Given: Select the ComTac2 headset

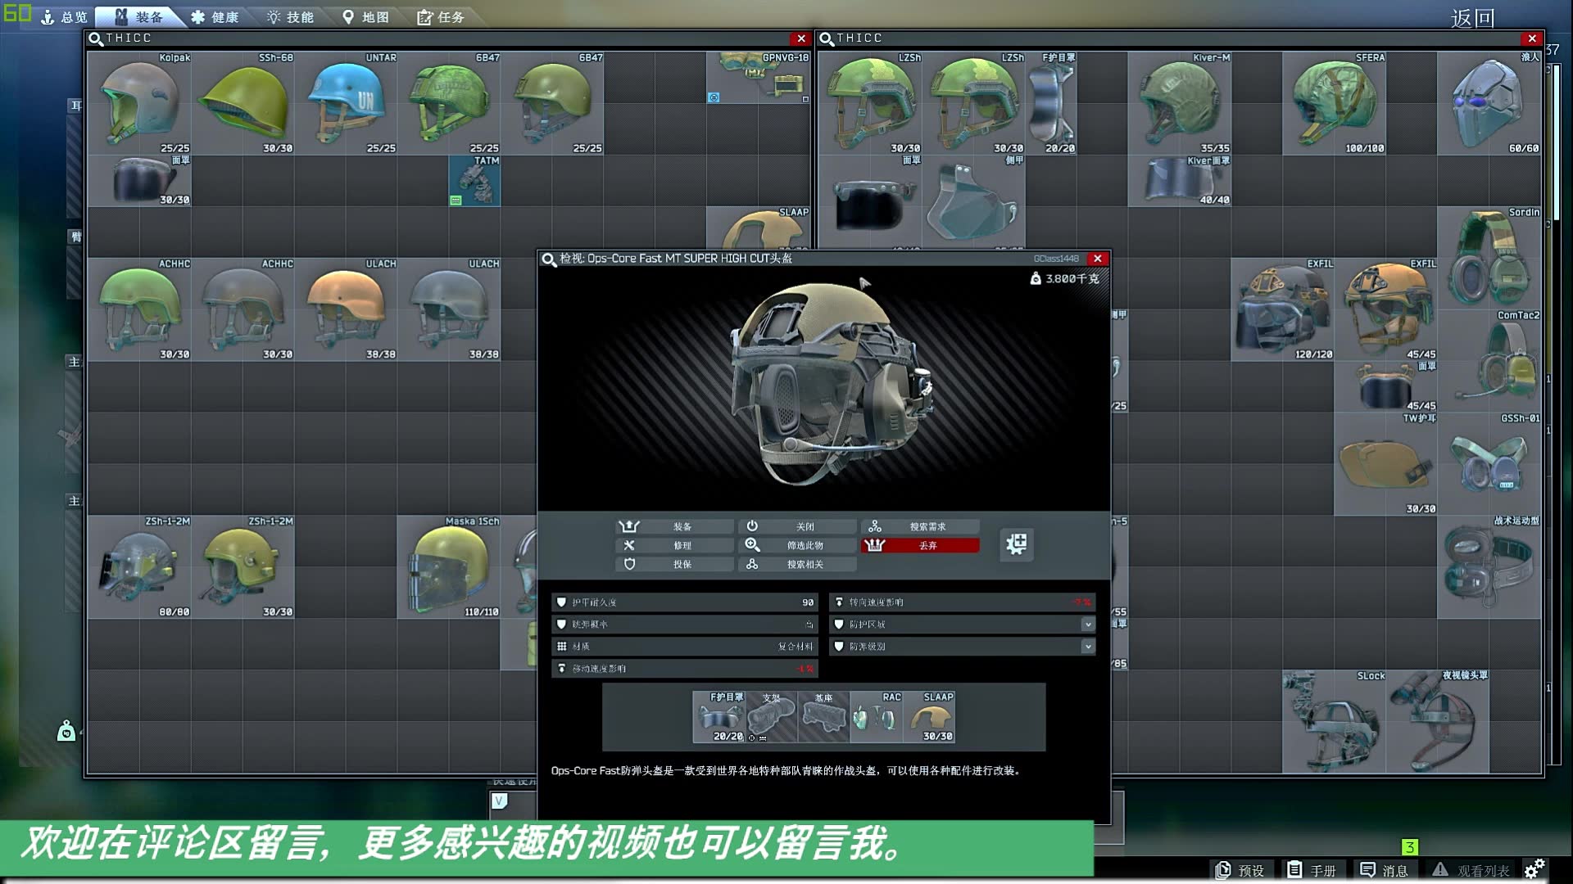Looking at the screenshot, I should click(x=1489, y=361).
